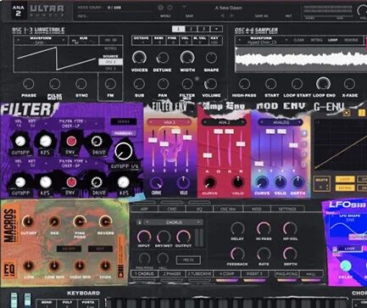Click the Save button
Screen dimensions: 367x308
point(189,16)
